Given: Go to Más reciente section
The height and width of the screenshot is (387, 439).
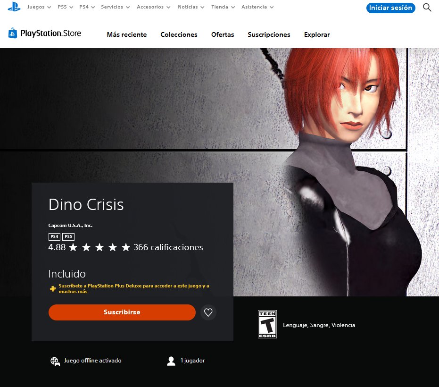Looking at the screenshot, I should pos(127,34).
